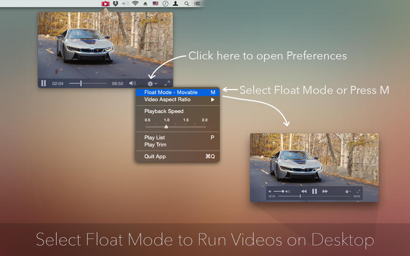Open the Wi-Fi menu bar icon

135,4
